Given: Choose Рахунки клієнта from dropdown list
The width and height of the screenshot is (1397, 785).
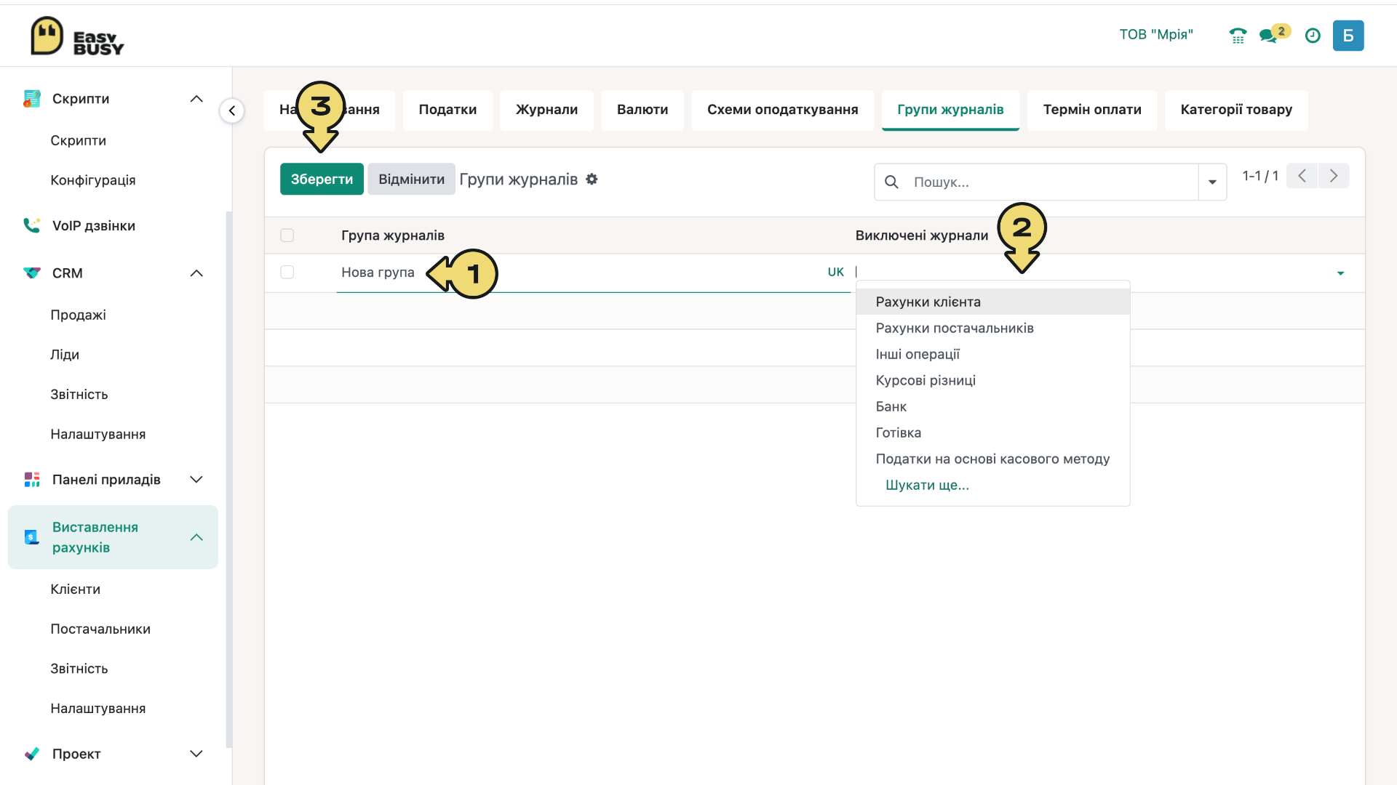Looking at the screenshot, I should point(992,302).
